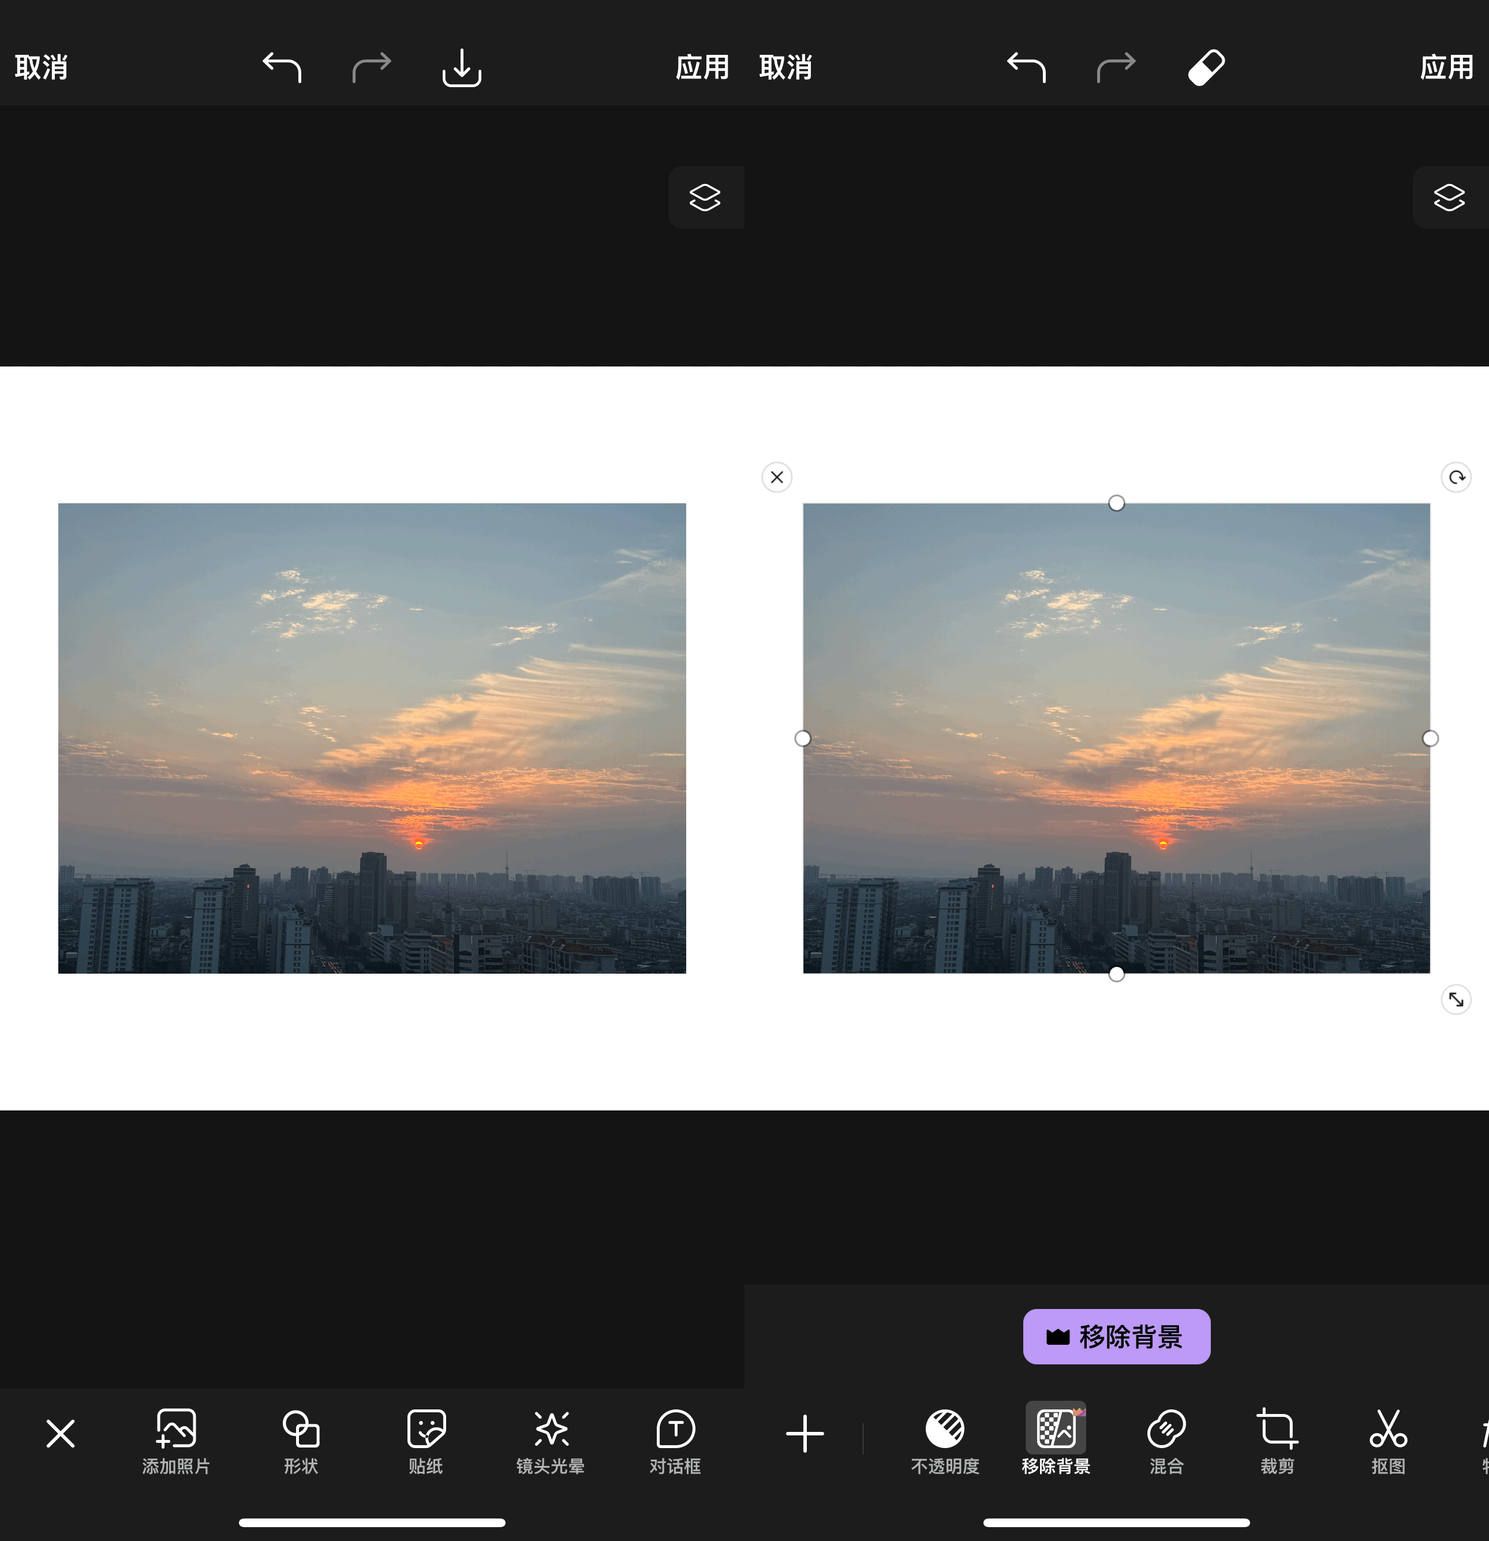Screen dimensions: 1489x1541
Task: Click the left edge handle of the selected photo
Action: click(803, 738)
